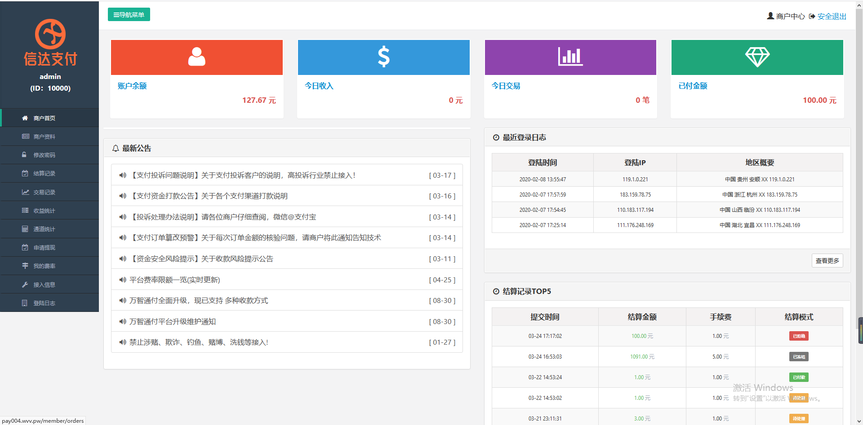Click the dollar icon on 今日收入 card
Image resolution: width=863 pixels, height=425 pixels.
(x=384, y=57)
